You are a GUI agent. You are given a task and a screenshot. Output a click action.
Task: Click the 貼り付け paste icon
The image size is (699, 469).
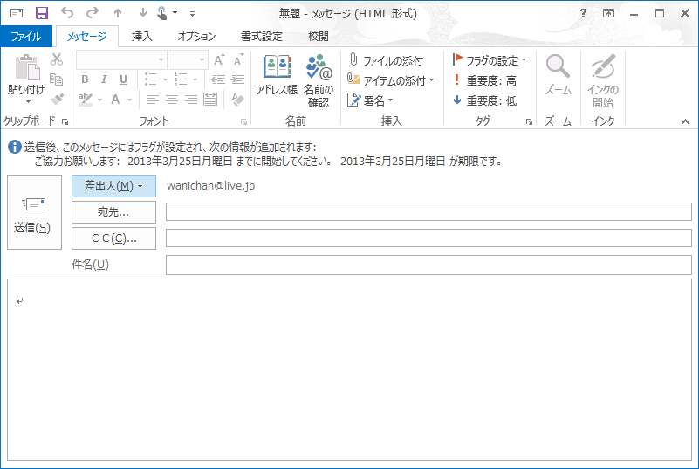pos(27,67)
